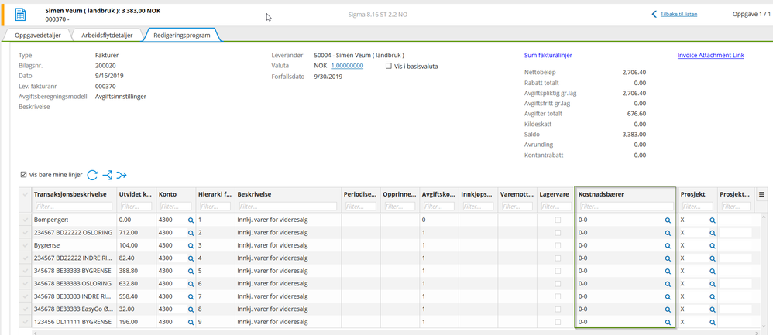The image size is (773, 335).
Task: Open Konto lookup for 345678 BE33333 BYGRENSE row
Action: coord(191,271)
